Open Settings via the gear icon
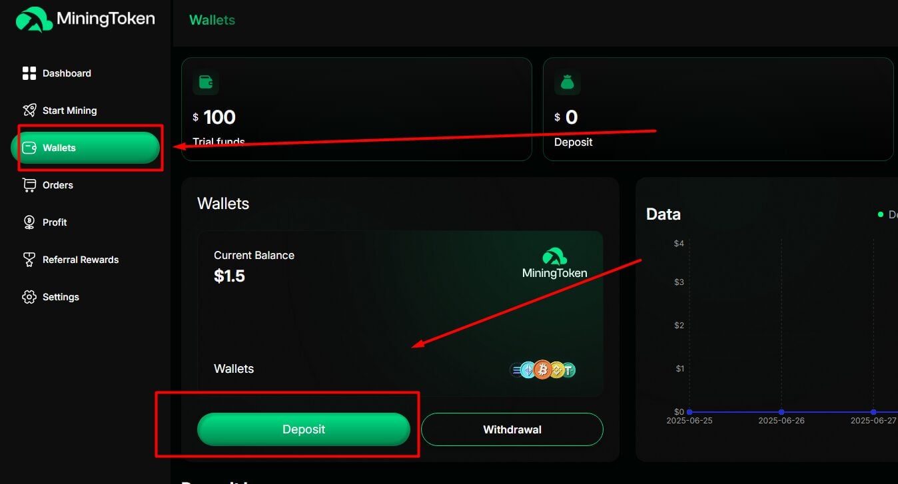The width and height of the screenshot is (898, 484). tap(29, 296)
